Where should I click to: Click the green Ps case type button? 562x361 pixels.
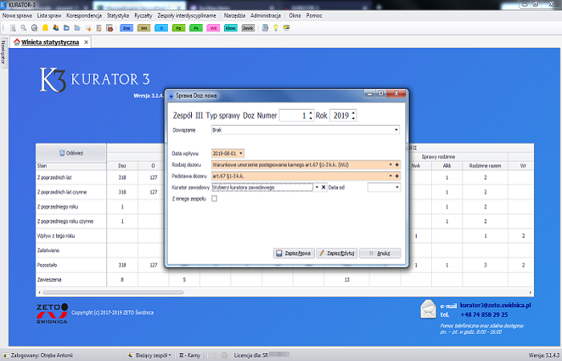point(196,28)
